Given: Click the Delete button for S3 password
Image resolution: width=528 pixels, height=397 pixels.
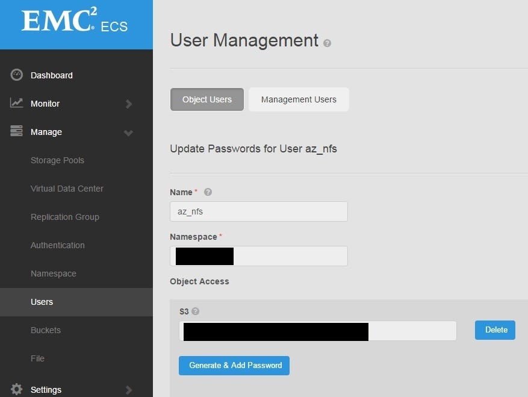Looking at the screenshot, I should 495,330.
